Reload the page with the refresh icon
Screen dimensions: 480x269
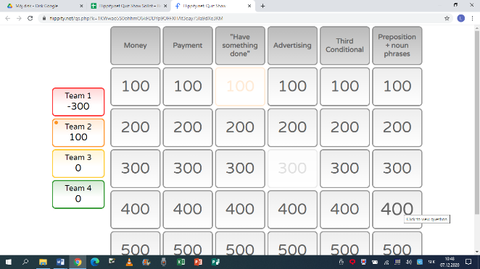[x=30, y=18]
